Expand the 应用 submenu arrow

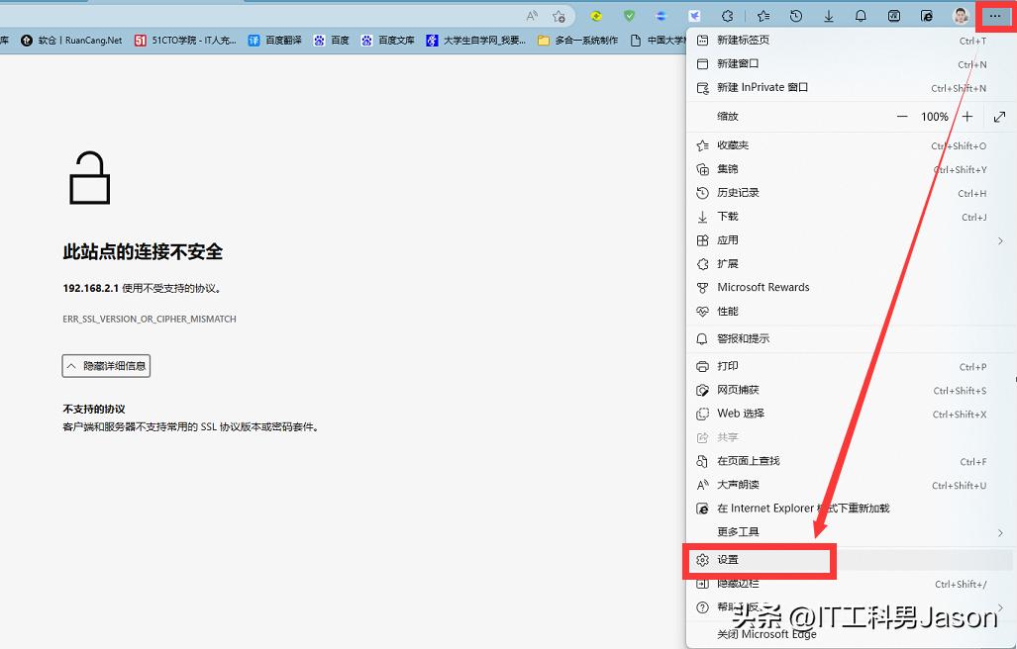tap(999, 239)
